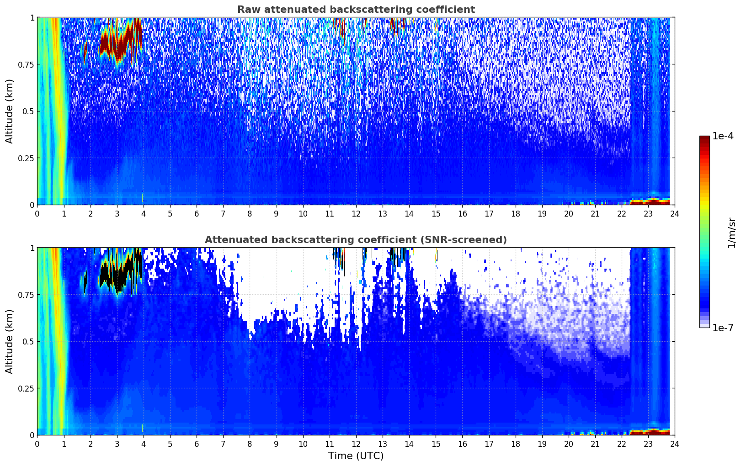
Task: Click the 'Attenuated backscattering coefficient (SNR-screened)' title
Action: [x=356, y=240]
